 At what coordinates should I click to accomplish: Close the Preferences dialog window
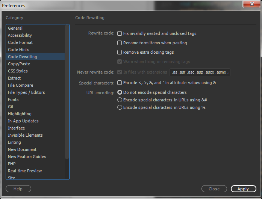(x=250, y=5)
